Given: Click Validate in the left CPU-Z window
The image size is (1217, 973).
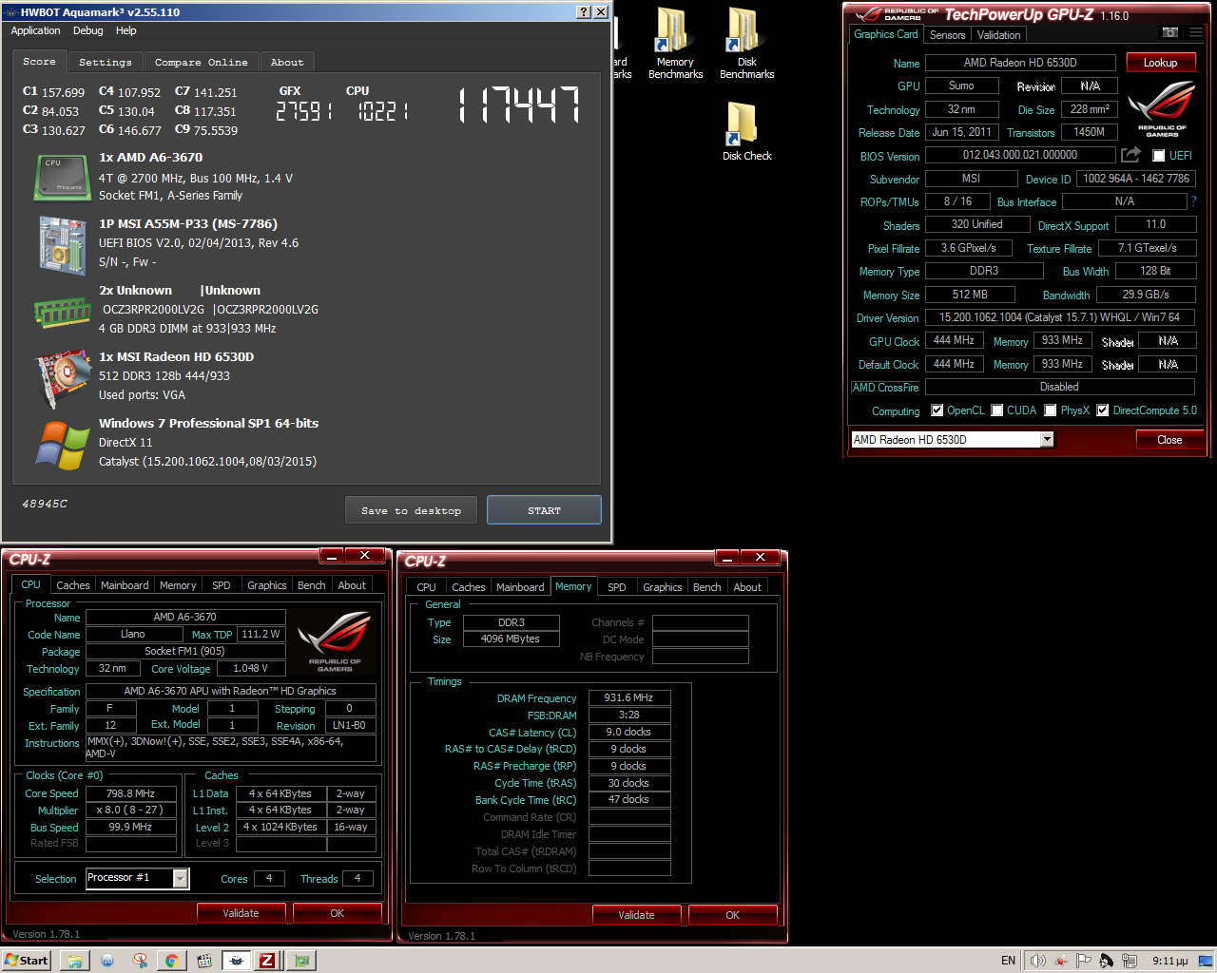Looking at the screenshot, I should [x=241, y=913].
